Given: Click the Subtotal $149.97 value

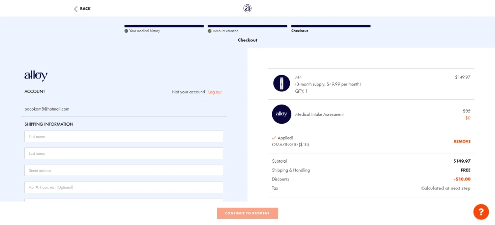Looking at the screenshot, I should pyautogui.click(x=462, y=161).
